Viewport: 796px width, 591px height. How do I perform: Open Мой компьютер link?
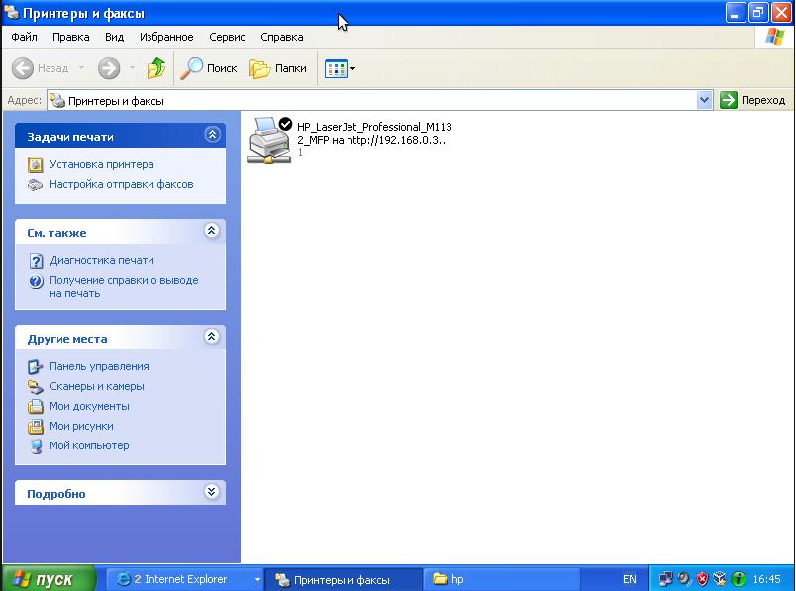89,445
